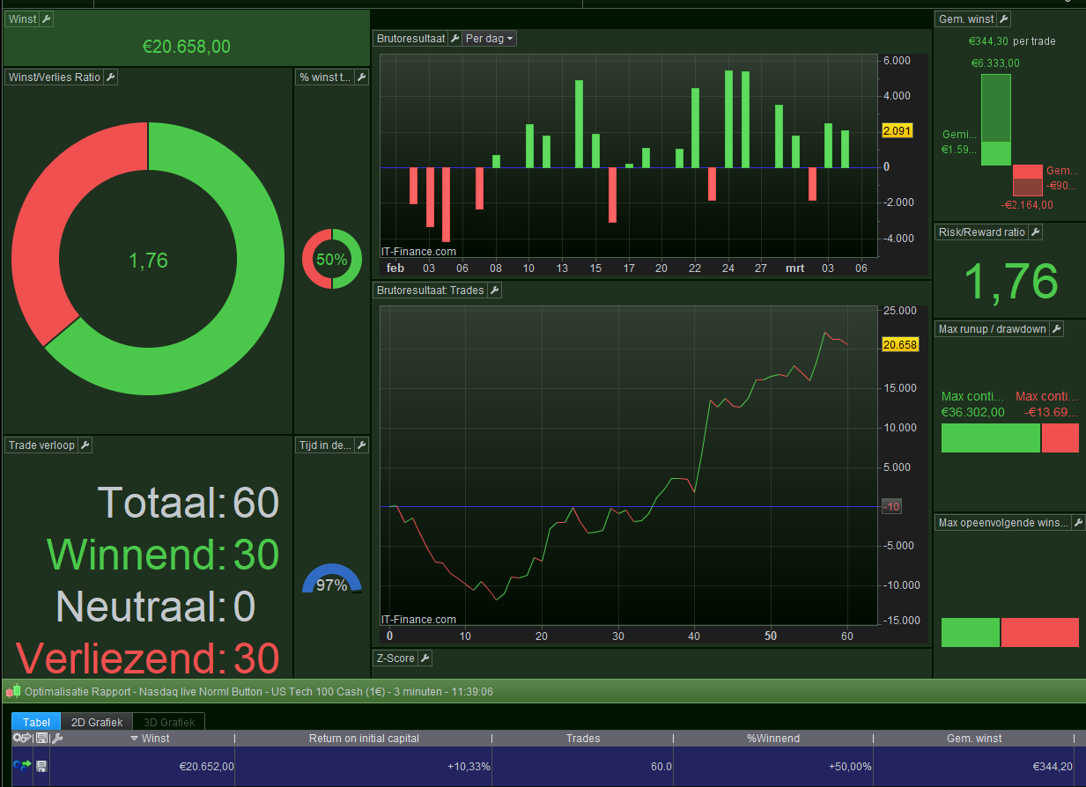The image size is (1086, 787).
Task: Click the €20.658,00 Winst value
Action: tap(187, 47)
